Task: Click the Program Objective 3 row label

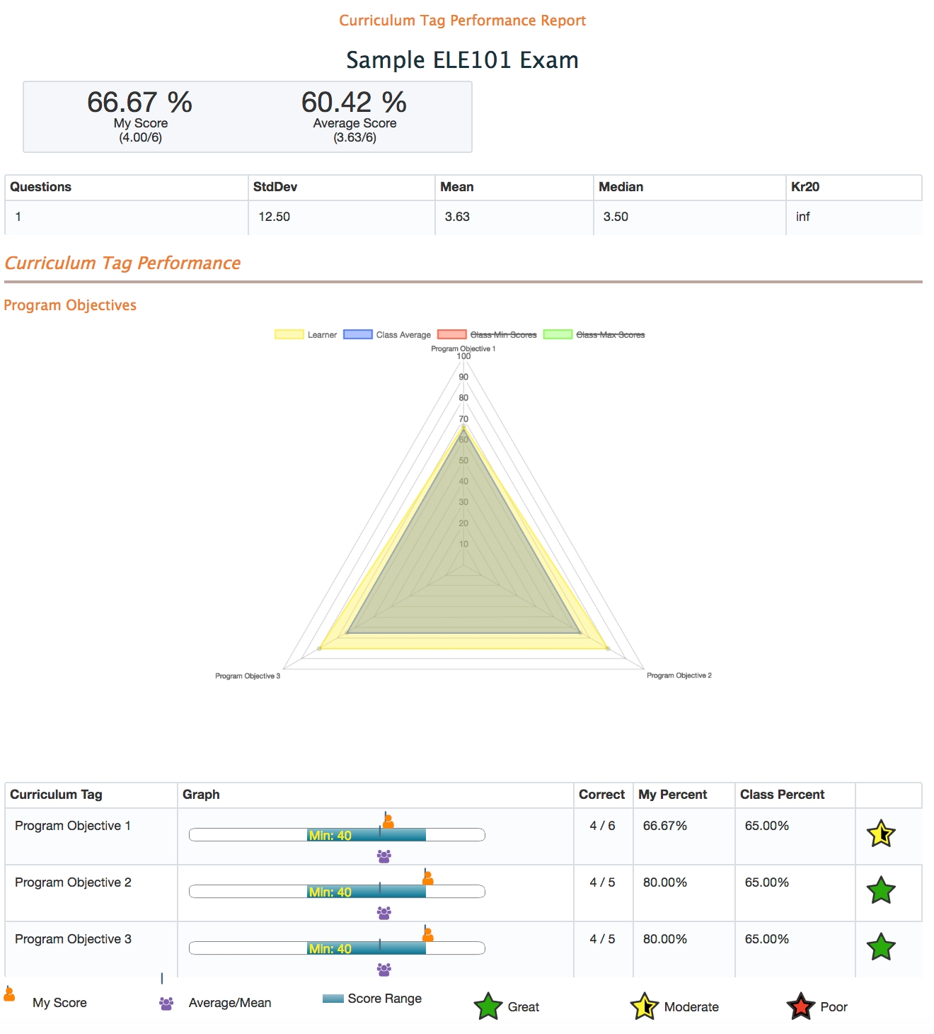Action: 73,939
